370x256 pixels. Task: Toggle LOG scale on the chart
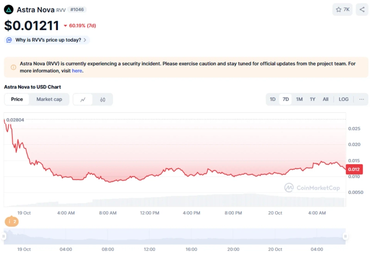(343, 99)
